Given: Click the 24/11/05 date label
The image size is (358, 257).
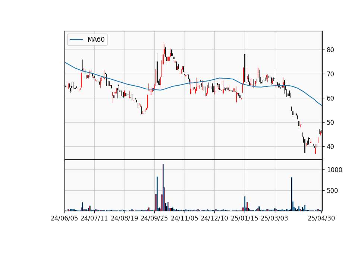Looking at the screenshot, I should 185,218.
